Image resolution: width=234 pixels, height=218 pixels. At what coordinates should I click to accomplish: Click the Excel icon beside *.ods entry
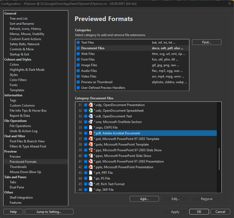pyautogui.click(x=91, y=111)
